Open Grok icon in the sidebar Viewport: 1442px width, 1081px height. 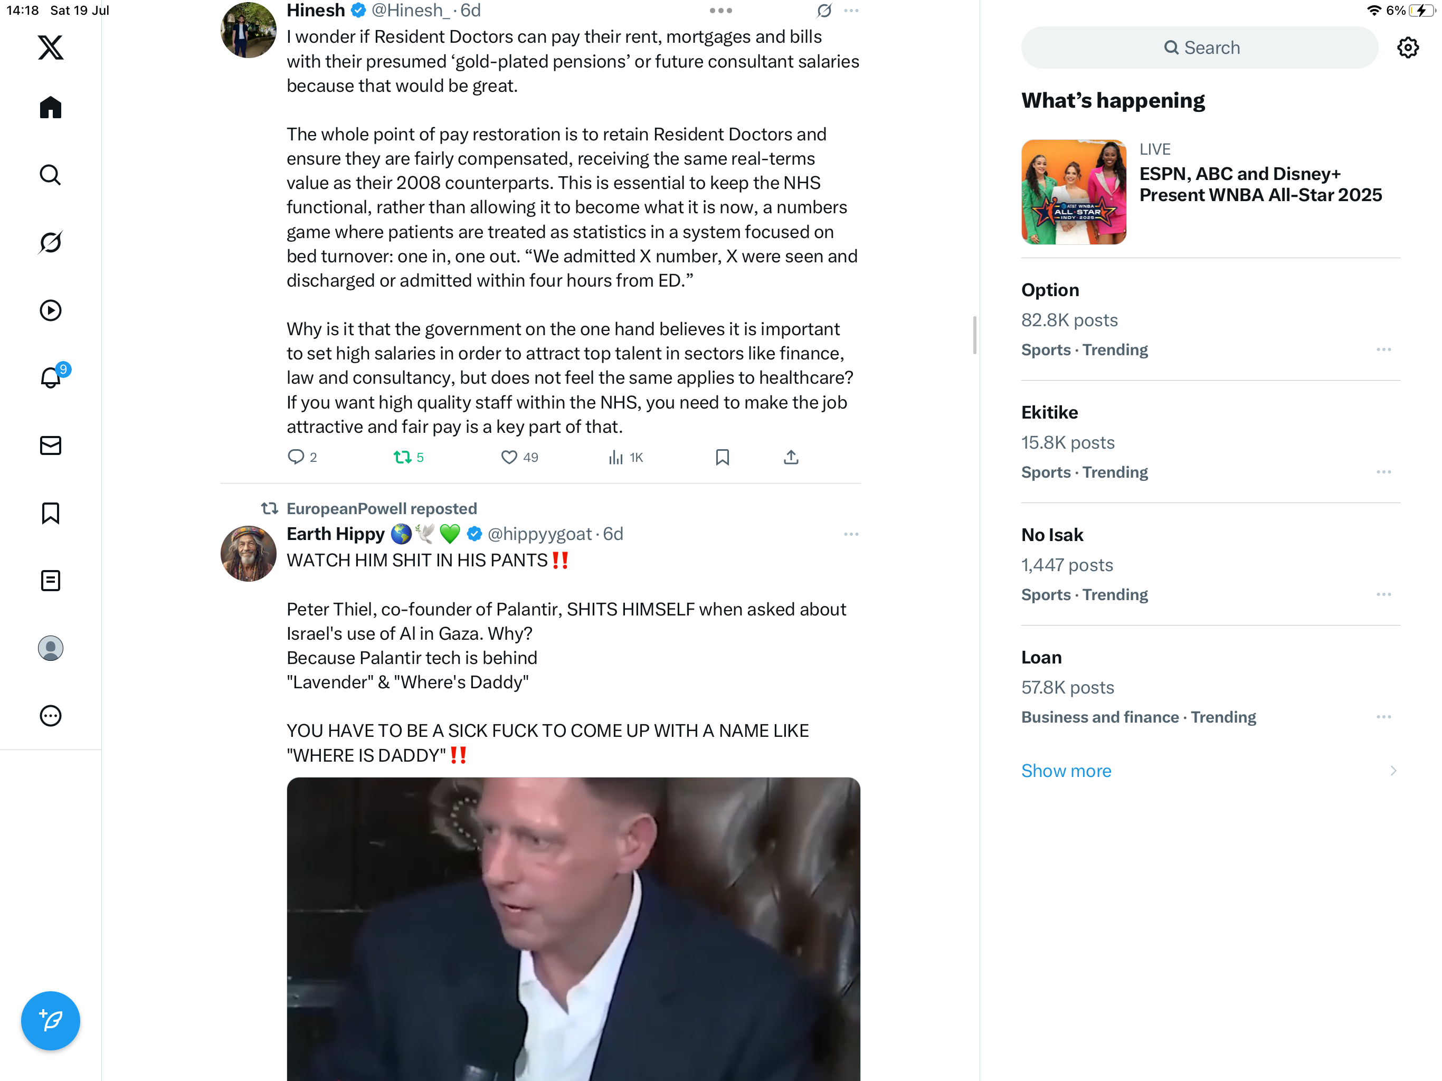[x=50, y=243]
